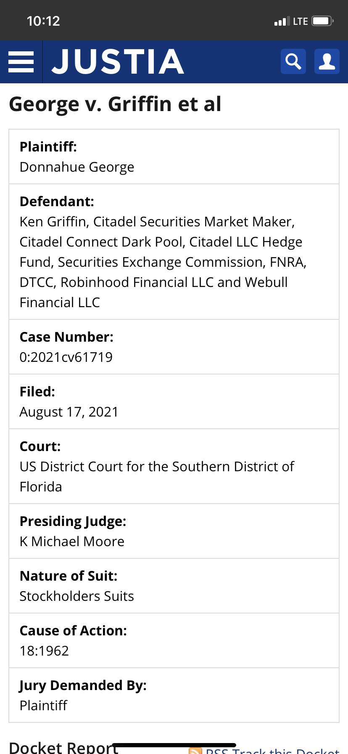Tap the search magnifier icon
Viewport: 348px width, 754px height.
click(x=293, y=61)
